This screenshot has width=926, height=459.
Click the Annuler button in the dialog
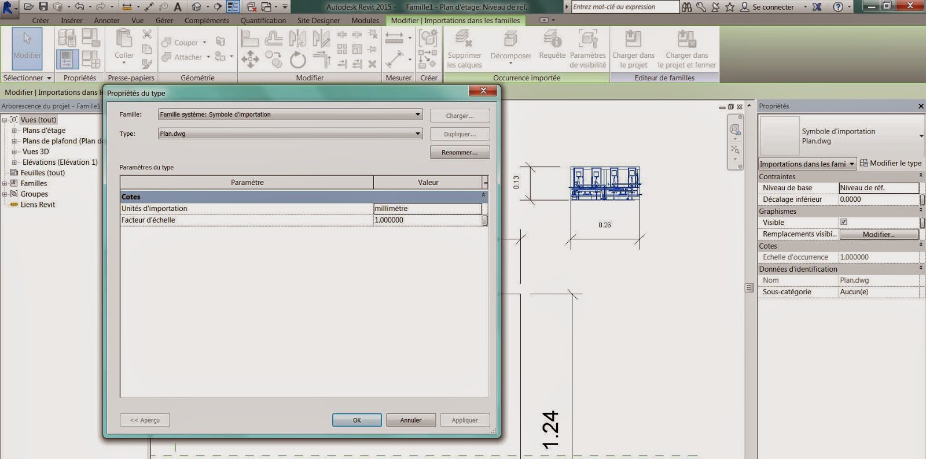click(x=411, y=420)
